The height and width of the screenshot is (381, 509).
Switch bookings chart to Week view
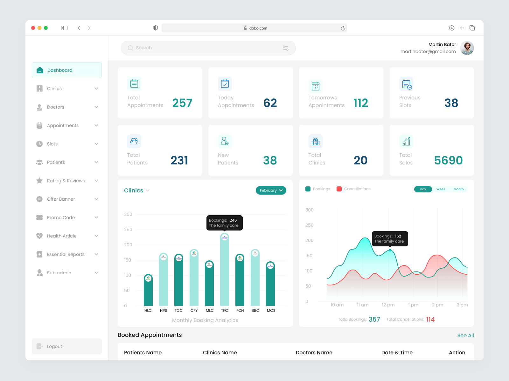pyautogui.click(x=441, y=189)
